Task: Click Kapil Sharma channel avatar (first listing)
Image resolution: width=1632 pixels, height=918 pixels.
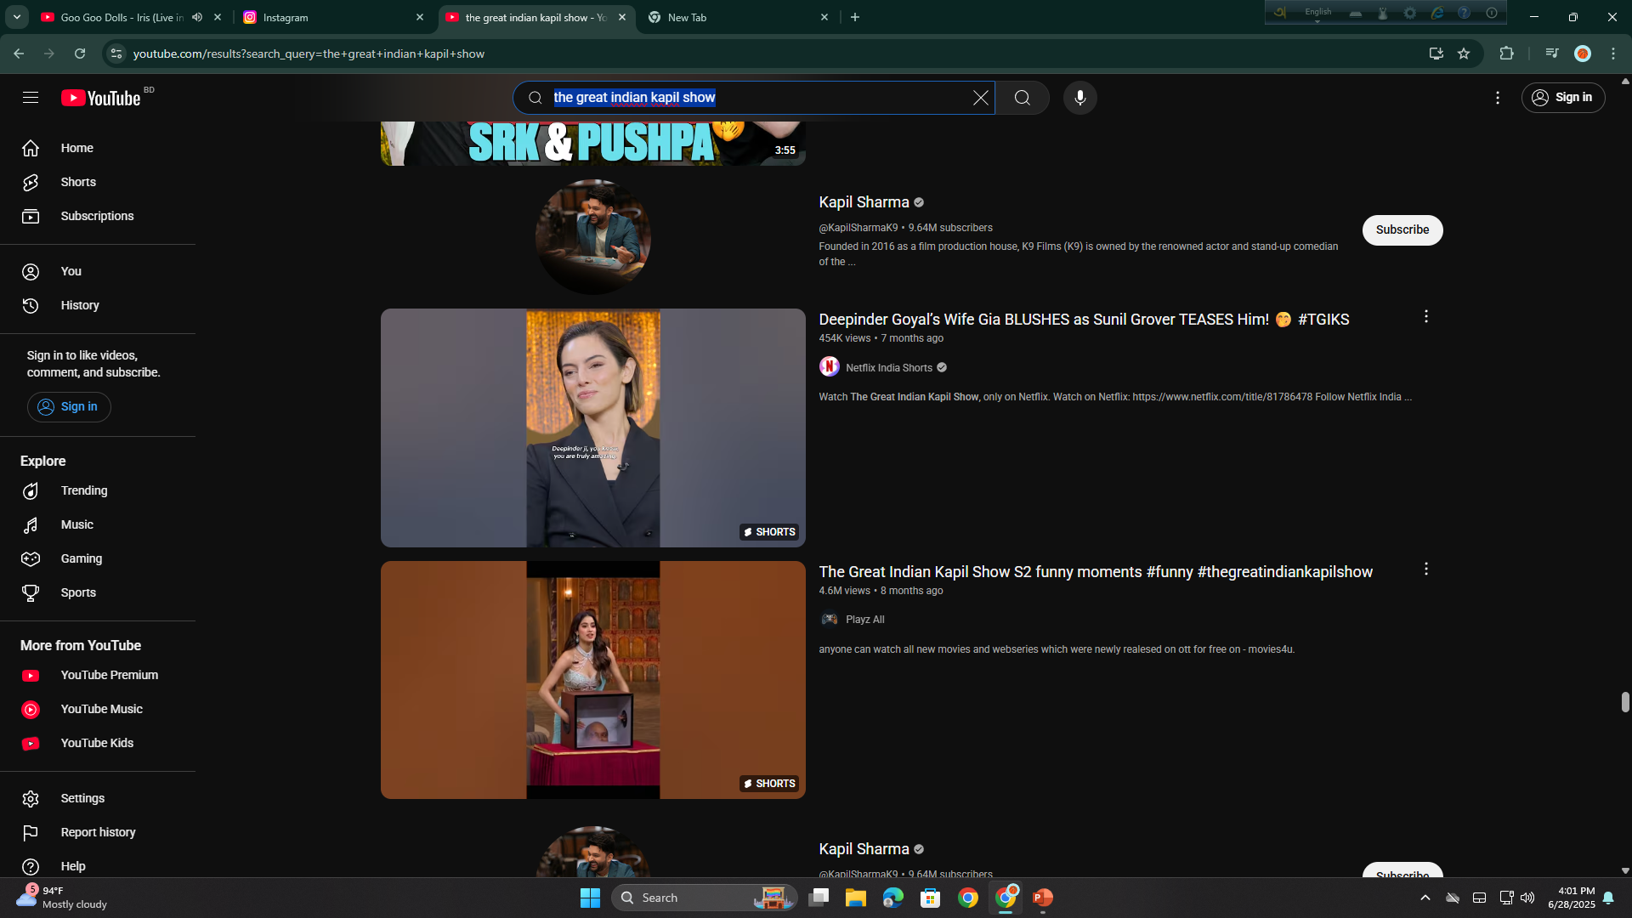Action: [593, 237]
